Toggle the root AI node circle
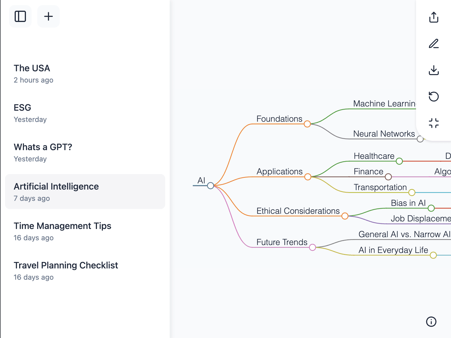This screenshot has width=451, height=338. (x=211, y=186)
